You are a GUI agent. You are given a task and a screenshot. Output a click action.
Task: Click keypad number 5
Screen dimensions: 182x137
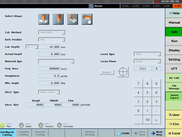click(x=147, y=92)
